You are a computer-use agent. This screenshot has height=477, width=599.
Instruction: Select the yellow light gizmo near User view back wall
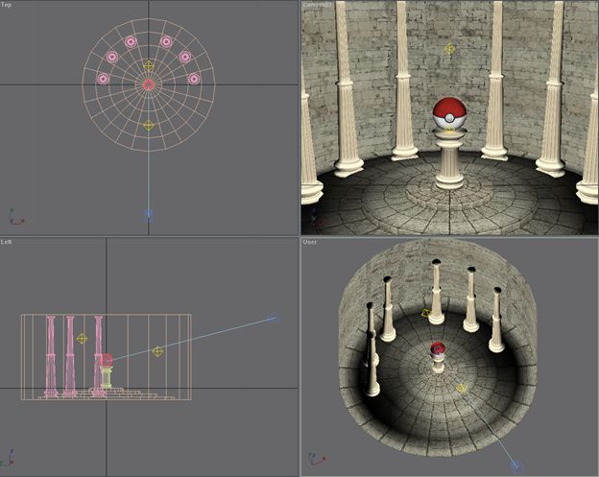tap(425, 313)
